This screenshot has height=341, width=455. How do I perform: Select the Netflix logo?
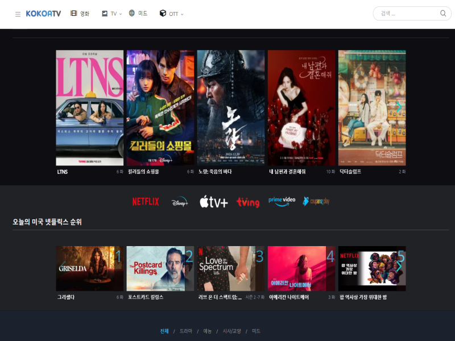pyautogui.click(x=146, y=202)
